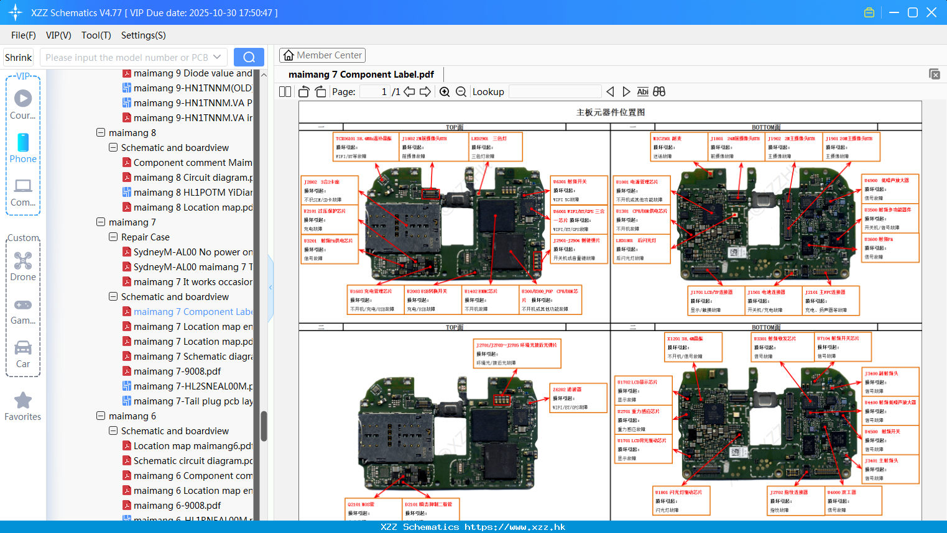The width and height of the screenshot is (947, 533).
Task: Open maimang 9 Diode value file
Action: click(x=193, y=73)
